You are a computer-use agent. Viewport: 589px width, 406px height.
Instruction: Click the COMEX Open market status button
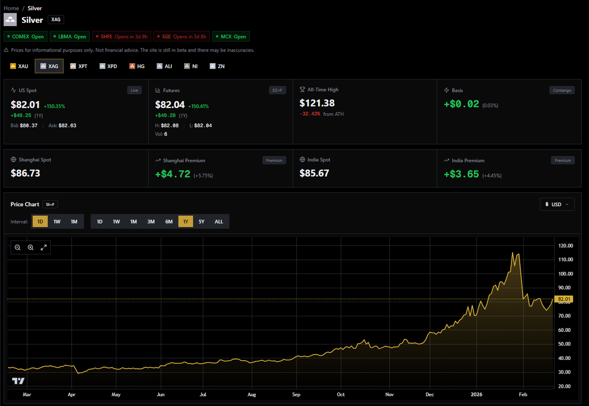(25, 36)
